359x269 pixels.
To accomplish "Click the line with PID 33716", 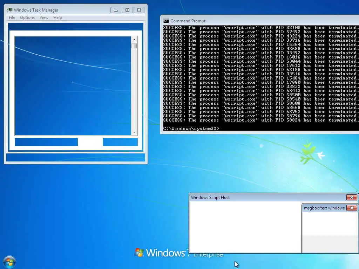I will [261, 40].
